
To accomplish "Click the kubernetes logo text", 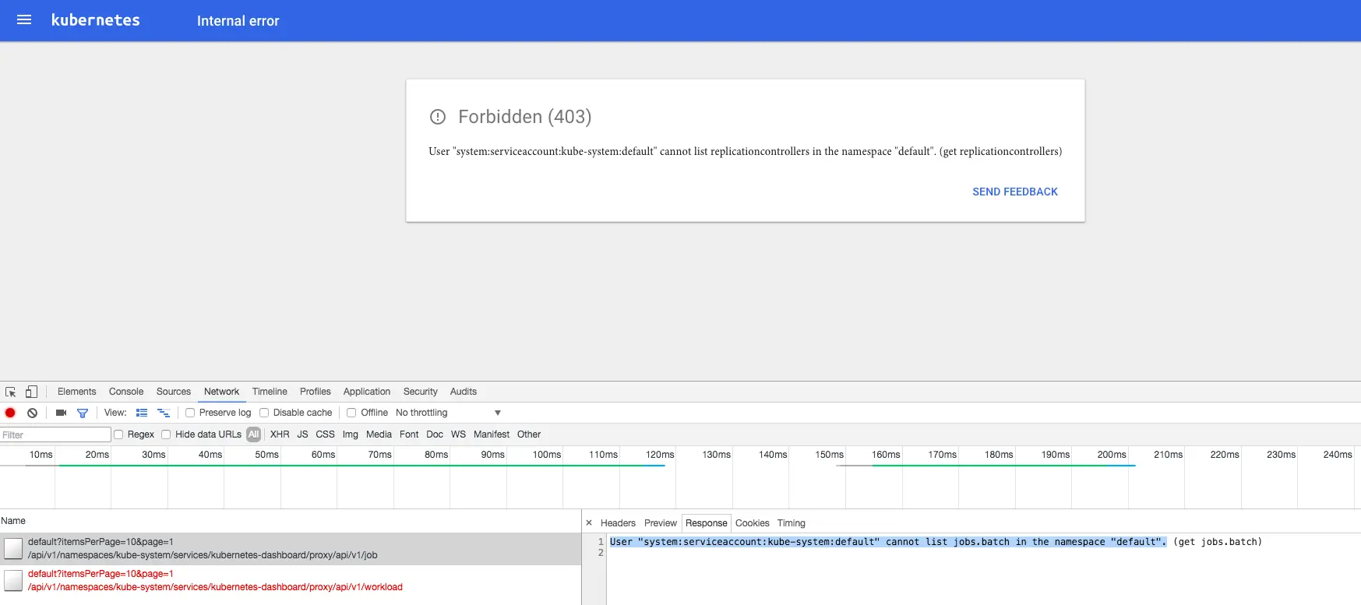I will pyautogui.click(x=95, y=20).
